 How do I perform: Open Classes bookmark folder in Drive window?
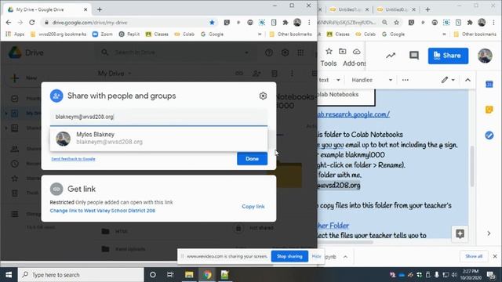pyautogui.click(x=157, y=34)
